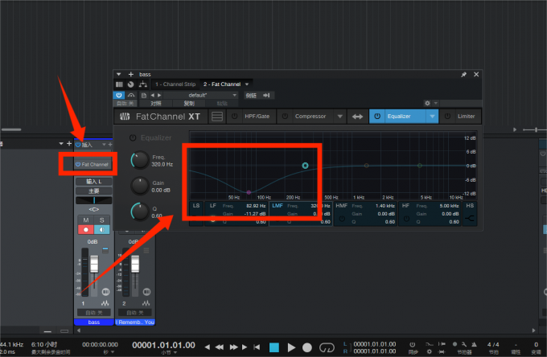Click the HPF/Gate section button
The width and height of the screenshot is (547, 357).
click(x=255, y=117)
